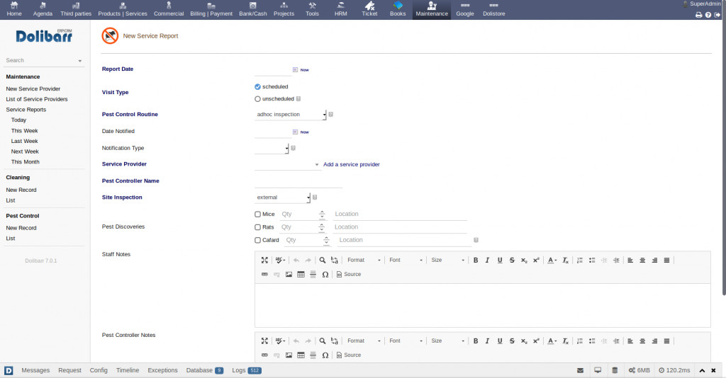
Task: Open List of Service Providers in sidebar
Action: pyautogui.click(x=37, y=99)
